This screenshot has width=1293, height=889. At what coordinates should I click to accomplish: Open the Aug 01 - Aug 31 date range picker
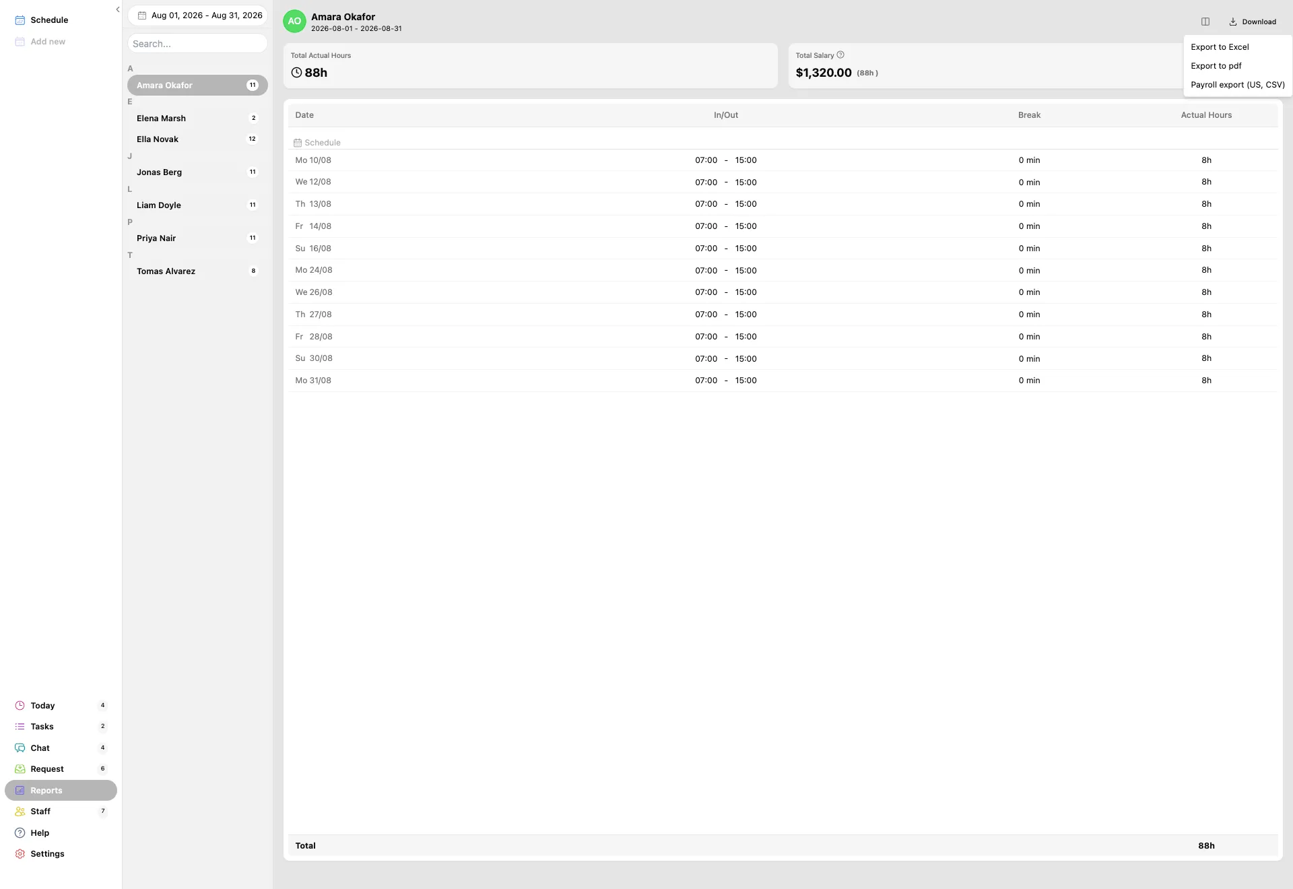197,15
